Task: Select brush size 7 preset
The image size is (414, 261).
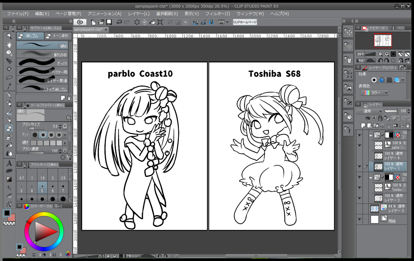Action: [63, 187]
